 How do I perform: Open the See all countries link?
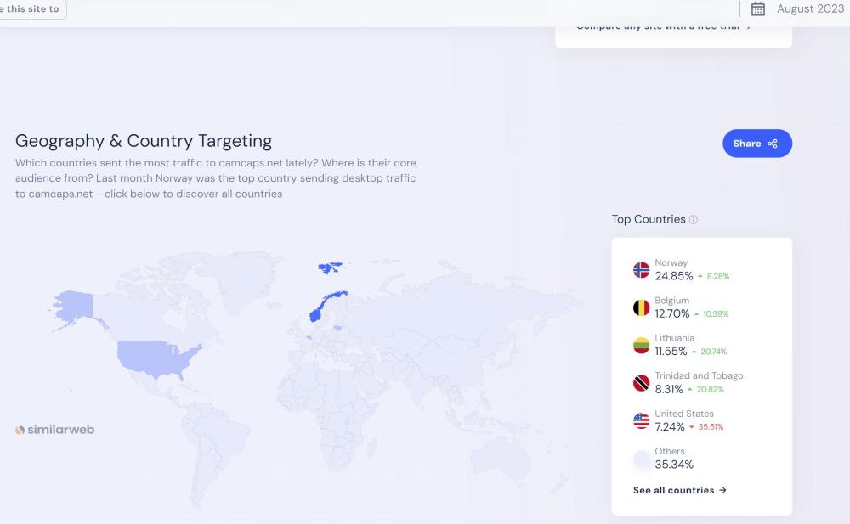(679, 490)
